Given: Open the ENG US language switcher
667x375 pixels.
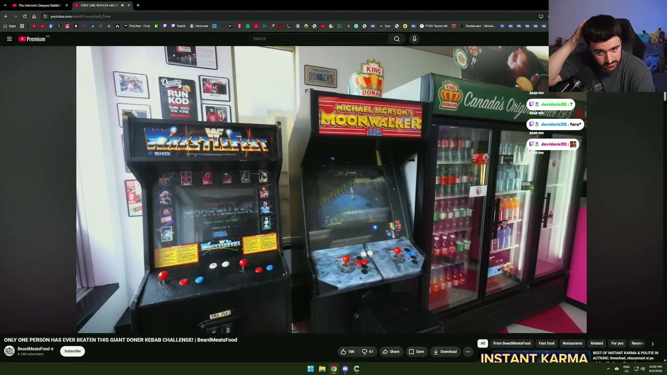Looking at the screenshot, I should coord(626,369).
